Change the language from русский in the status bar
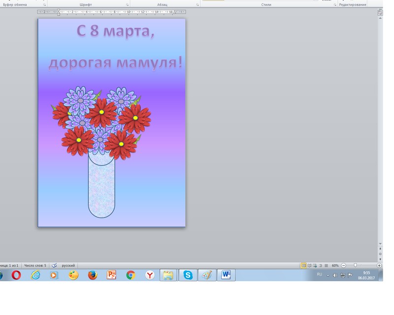The image size is (394, 315). click(x=68, y=265)
